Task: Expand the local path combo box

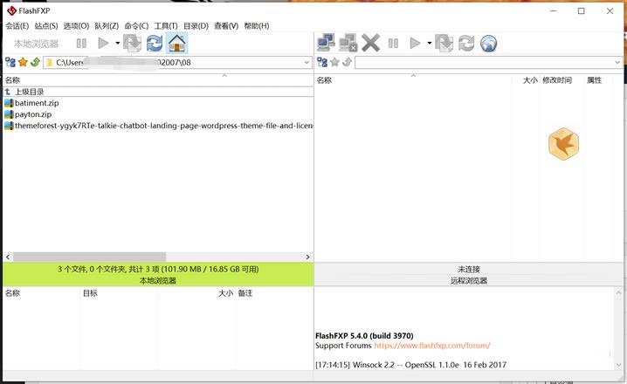Action: 307,63
